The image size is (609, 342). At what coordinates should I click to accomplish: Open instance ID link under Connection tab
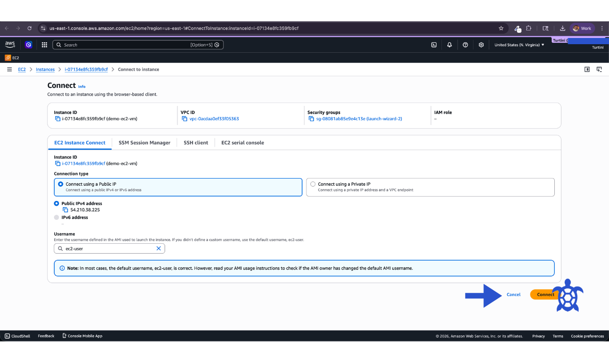coord(84,163)
